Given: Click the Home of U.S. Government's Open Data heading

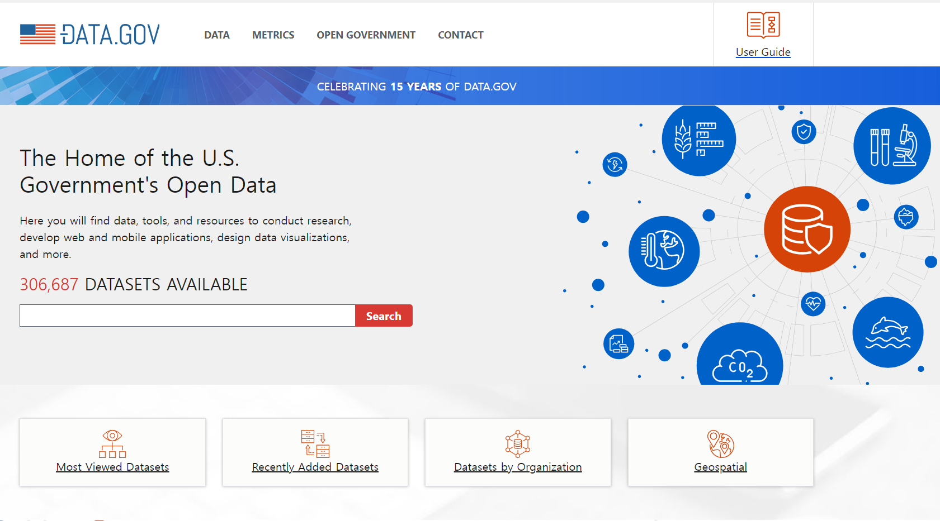Looking at the screenshot, I should pos(148,171).
